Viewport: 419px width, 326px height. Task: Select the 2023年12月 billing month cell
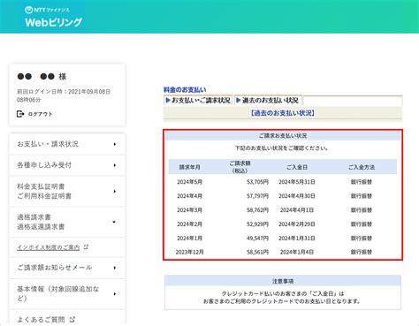pos(189,252)
